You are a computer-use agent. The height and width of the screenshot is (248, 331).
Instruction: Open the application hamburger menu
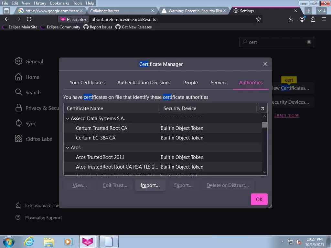[324, 19]
